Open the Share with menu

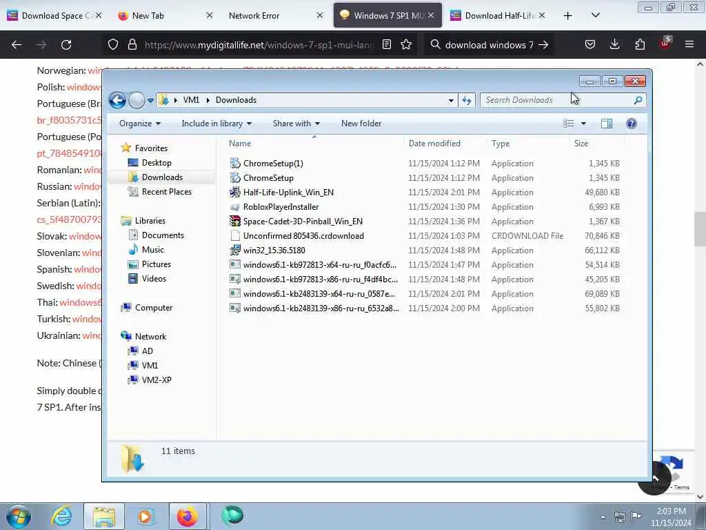tap(296, 124)
